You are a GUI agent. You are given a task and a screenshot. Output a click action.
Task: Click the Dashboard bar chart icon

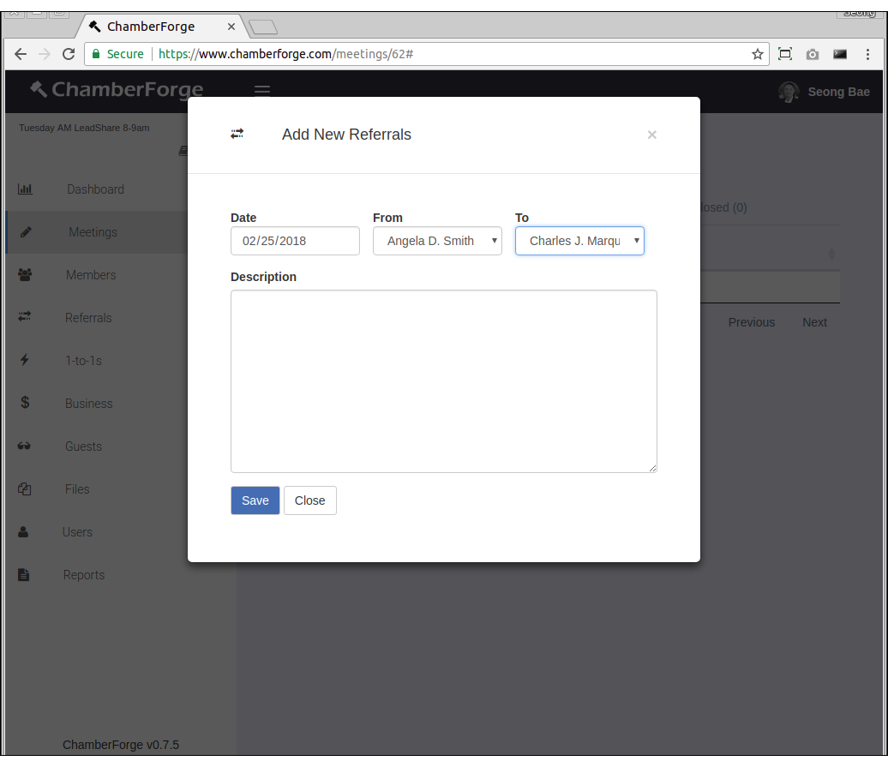[25, 189]
